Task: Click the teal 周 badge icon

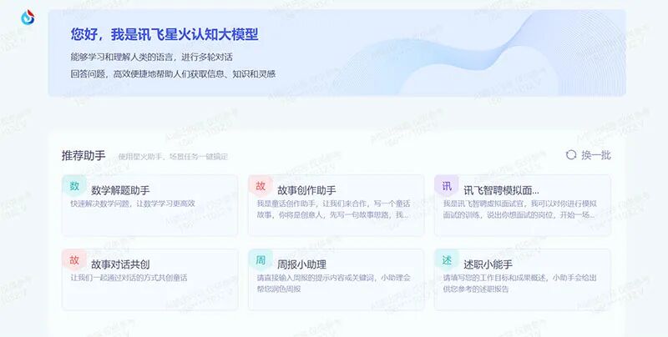Action: [x=261, y=260]
